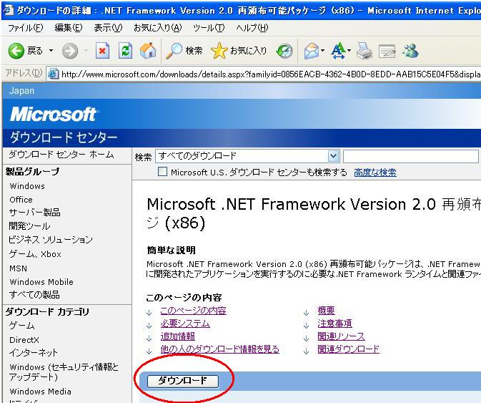Viewport: 481px width, 403px height.
Task: Open the 表示(V) menu
Action: 108,28
